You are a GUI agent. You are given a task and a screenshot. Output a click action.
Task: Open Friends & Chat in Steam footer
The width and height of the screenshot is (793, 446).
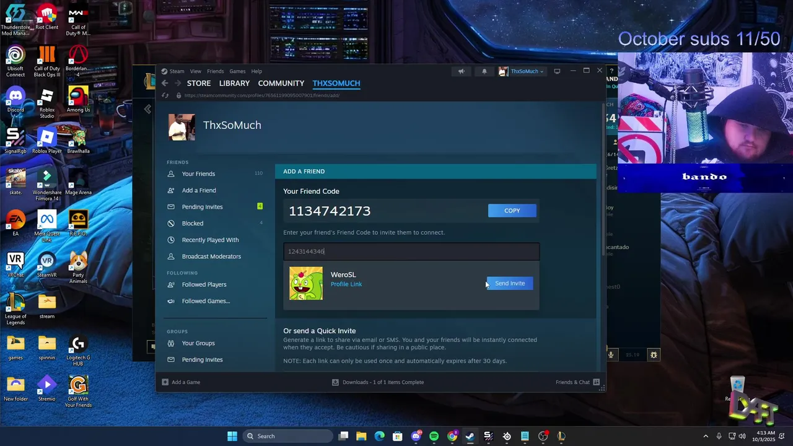point(577,382)
